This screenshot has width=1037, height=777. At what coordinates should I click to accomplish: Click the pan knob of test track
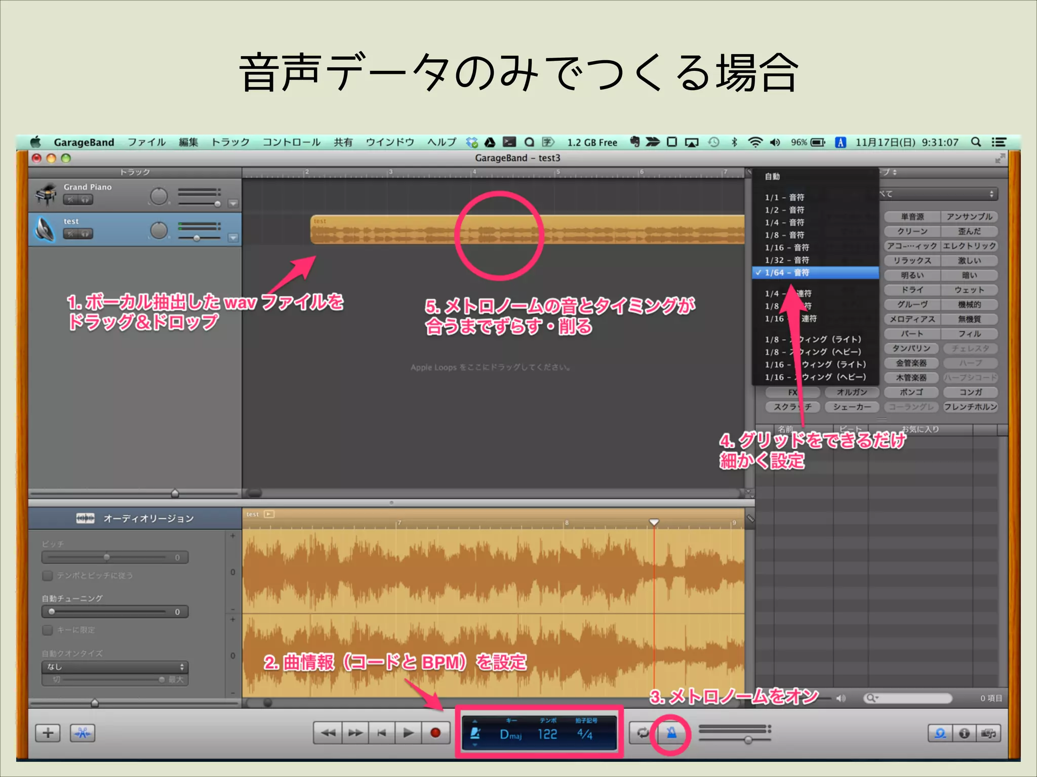[x=159, y=230]
